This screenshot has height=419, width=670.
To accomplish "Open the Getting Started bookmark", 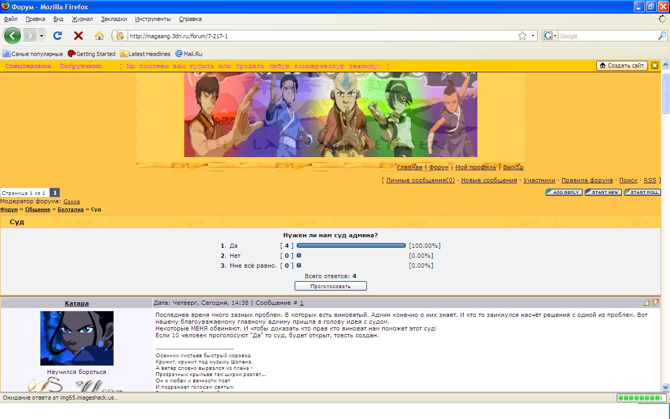I will [92, 53].
